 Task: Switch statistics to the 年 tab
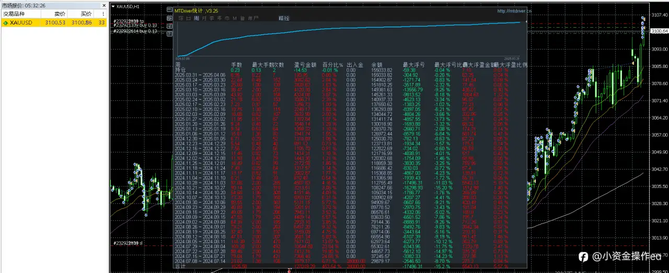219,18
